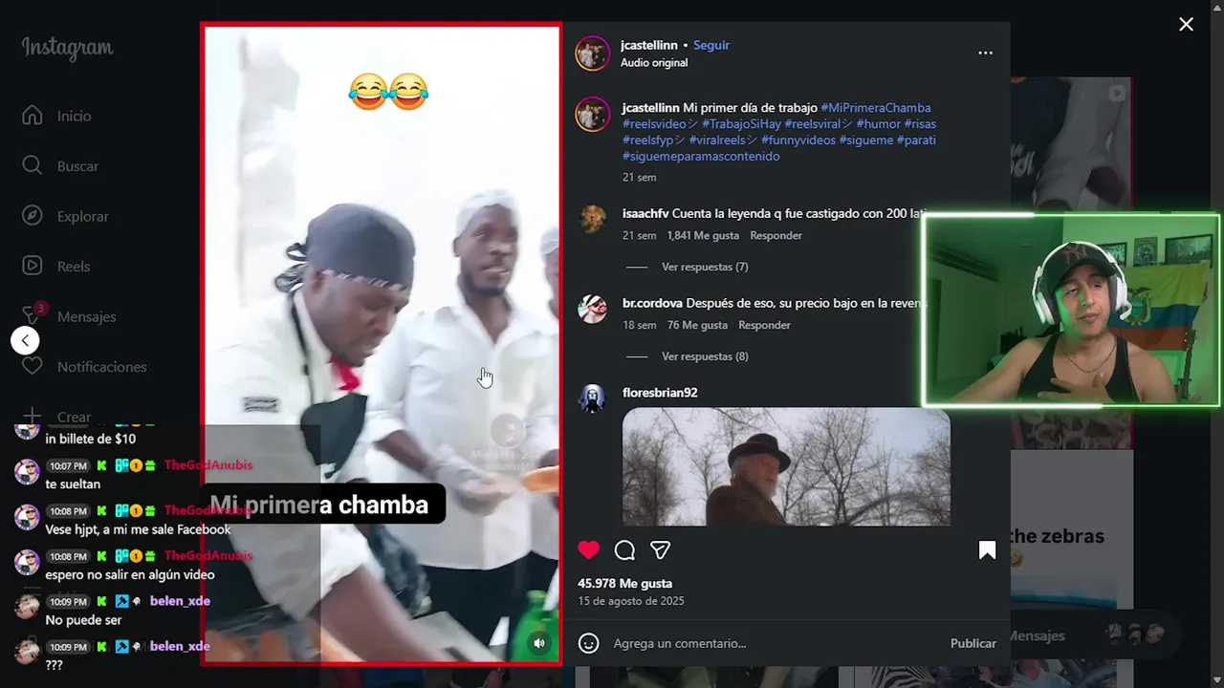Open the comment bubble icon
The image size is (1224, 688).
pyautogui.click(x=624, y=549)
